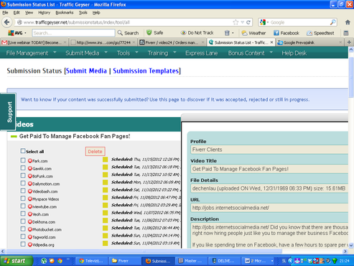The height and width of the screenshot is (266, 354).
Task: Open the Firefox home page icon
Action: pyautogui.click(x=348, y=22)
